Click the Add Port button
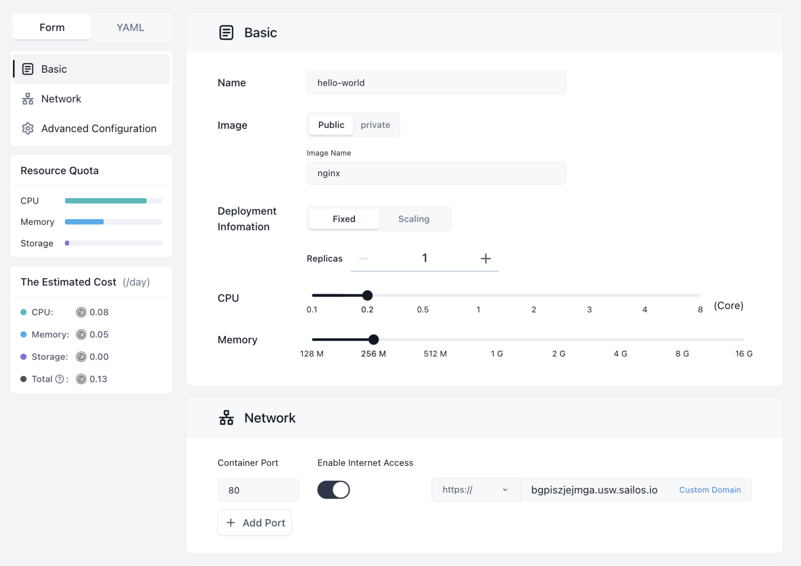 pyautogui.click(x=254, y=523)
